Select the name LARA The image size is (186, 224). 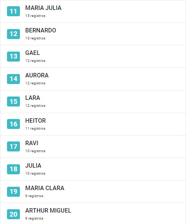click(32, 98)
